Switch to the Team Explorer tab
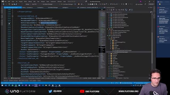170x95 pixels. coord(119,78)
